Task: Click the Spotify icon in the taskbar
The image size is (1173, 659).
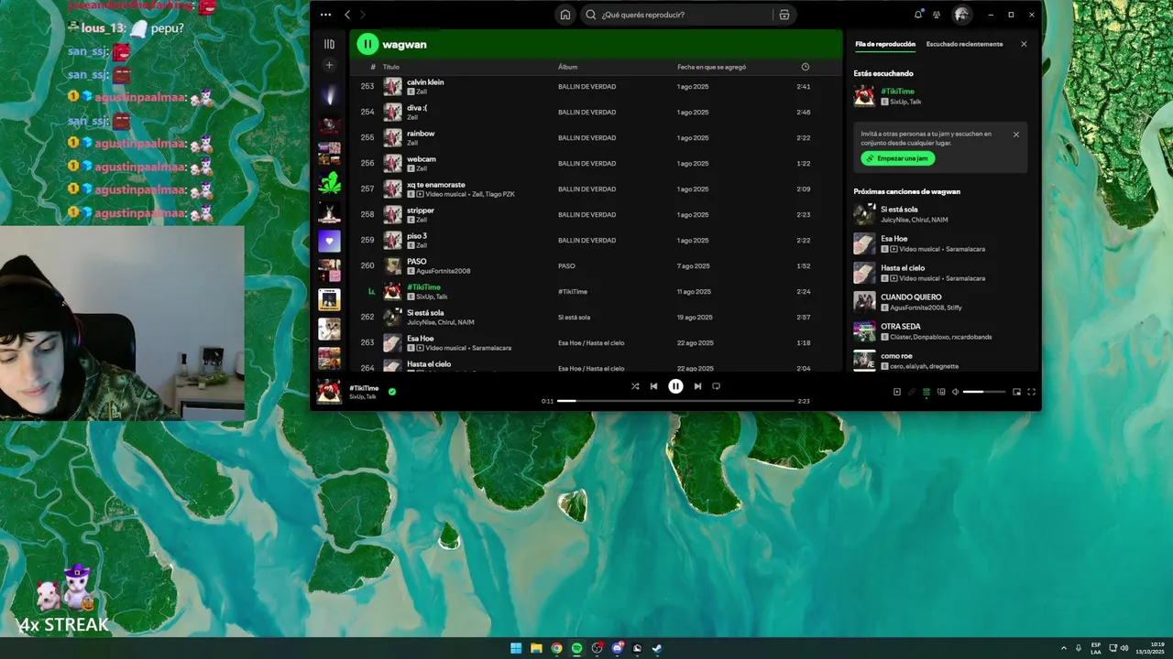Action: [576, 648]
